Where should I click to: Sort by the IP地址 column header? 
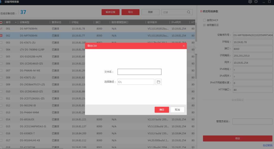pyautogui.click(x=75, y=22)
